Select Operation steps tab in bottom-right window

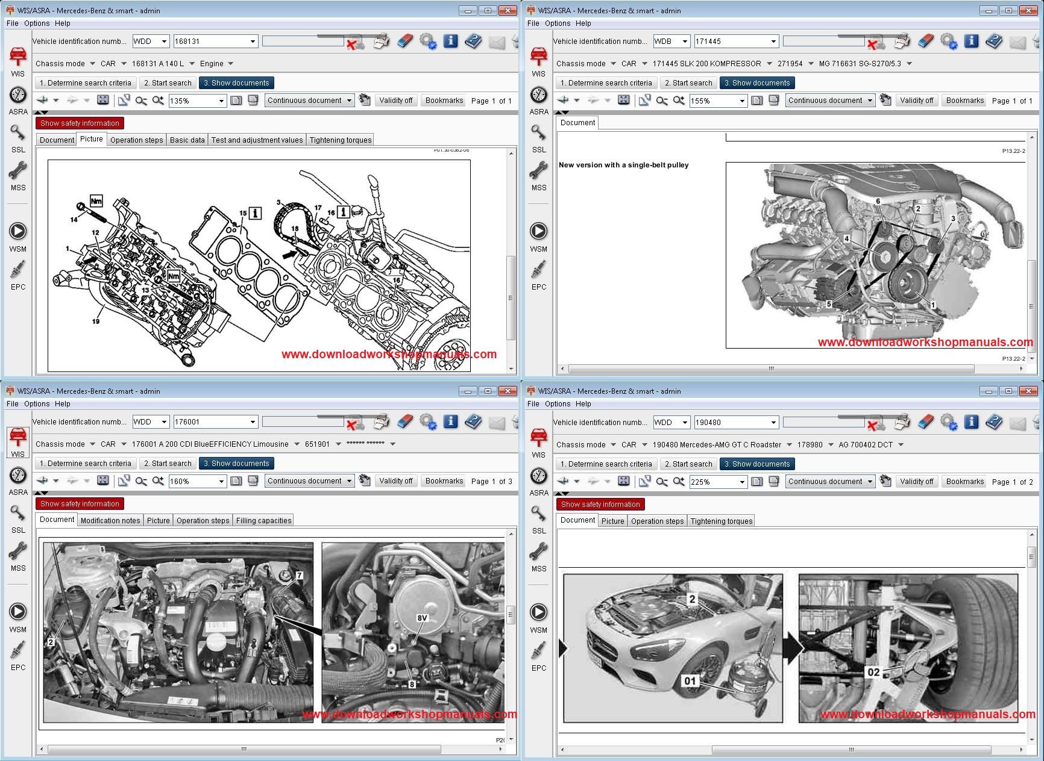pos(658,521)
